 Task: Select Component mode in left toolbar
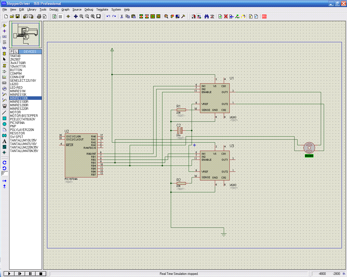[x=4, y=25]
